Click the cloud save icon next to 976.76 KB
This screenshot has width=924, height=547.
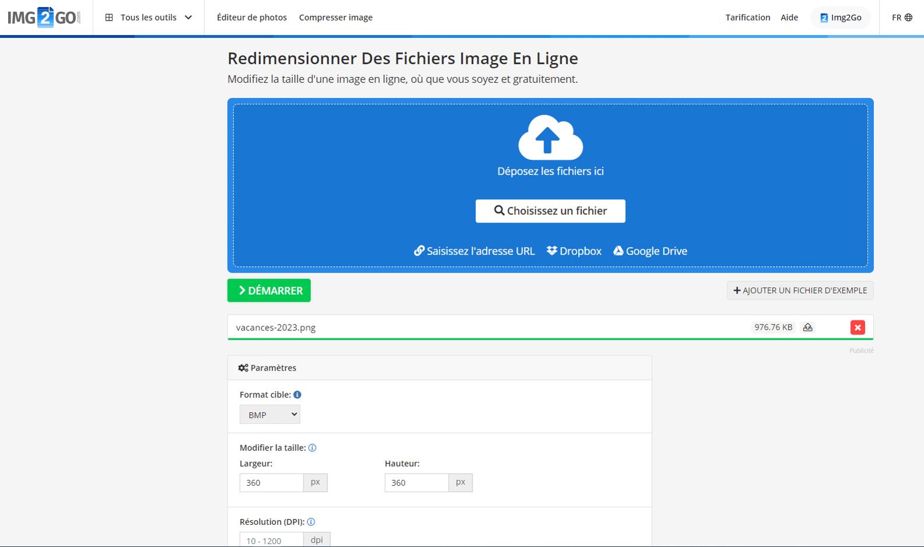pos(808,327)
